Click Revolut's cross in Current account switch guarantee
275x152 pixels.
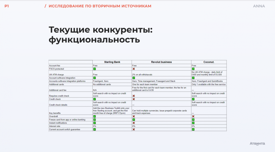click(x=134, y=129)
